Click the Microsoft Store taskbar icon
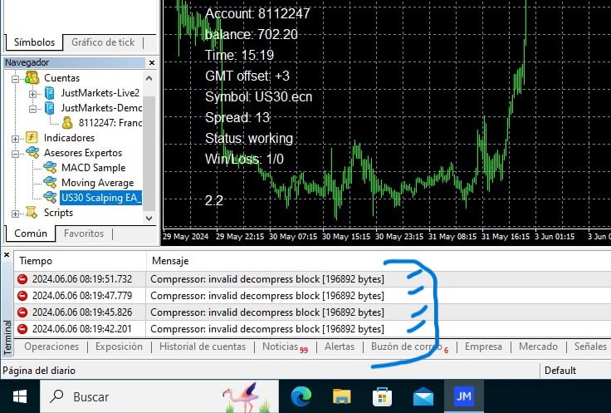This screenshot has width=611, height=413. pyautogui.click(x=382, y=396)
